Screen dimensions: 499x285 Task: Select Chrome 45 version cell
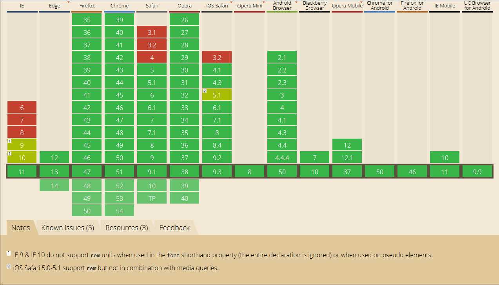(x=120, y=95)
